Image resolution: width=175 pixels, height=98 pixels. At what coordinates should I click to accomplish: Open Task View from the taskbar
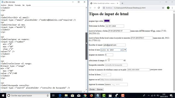click(53, 96)
